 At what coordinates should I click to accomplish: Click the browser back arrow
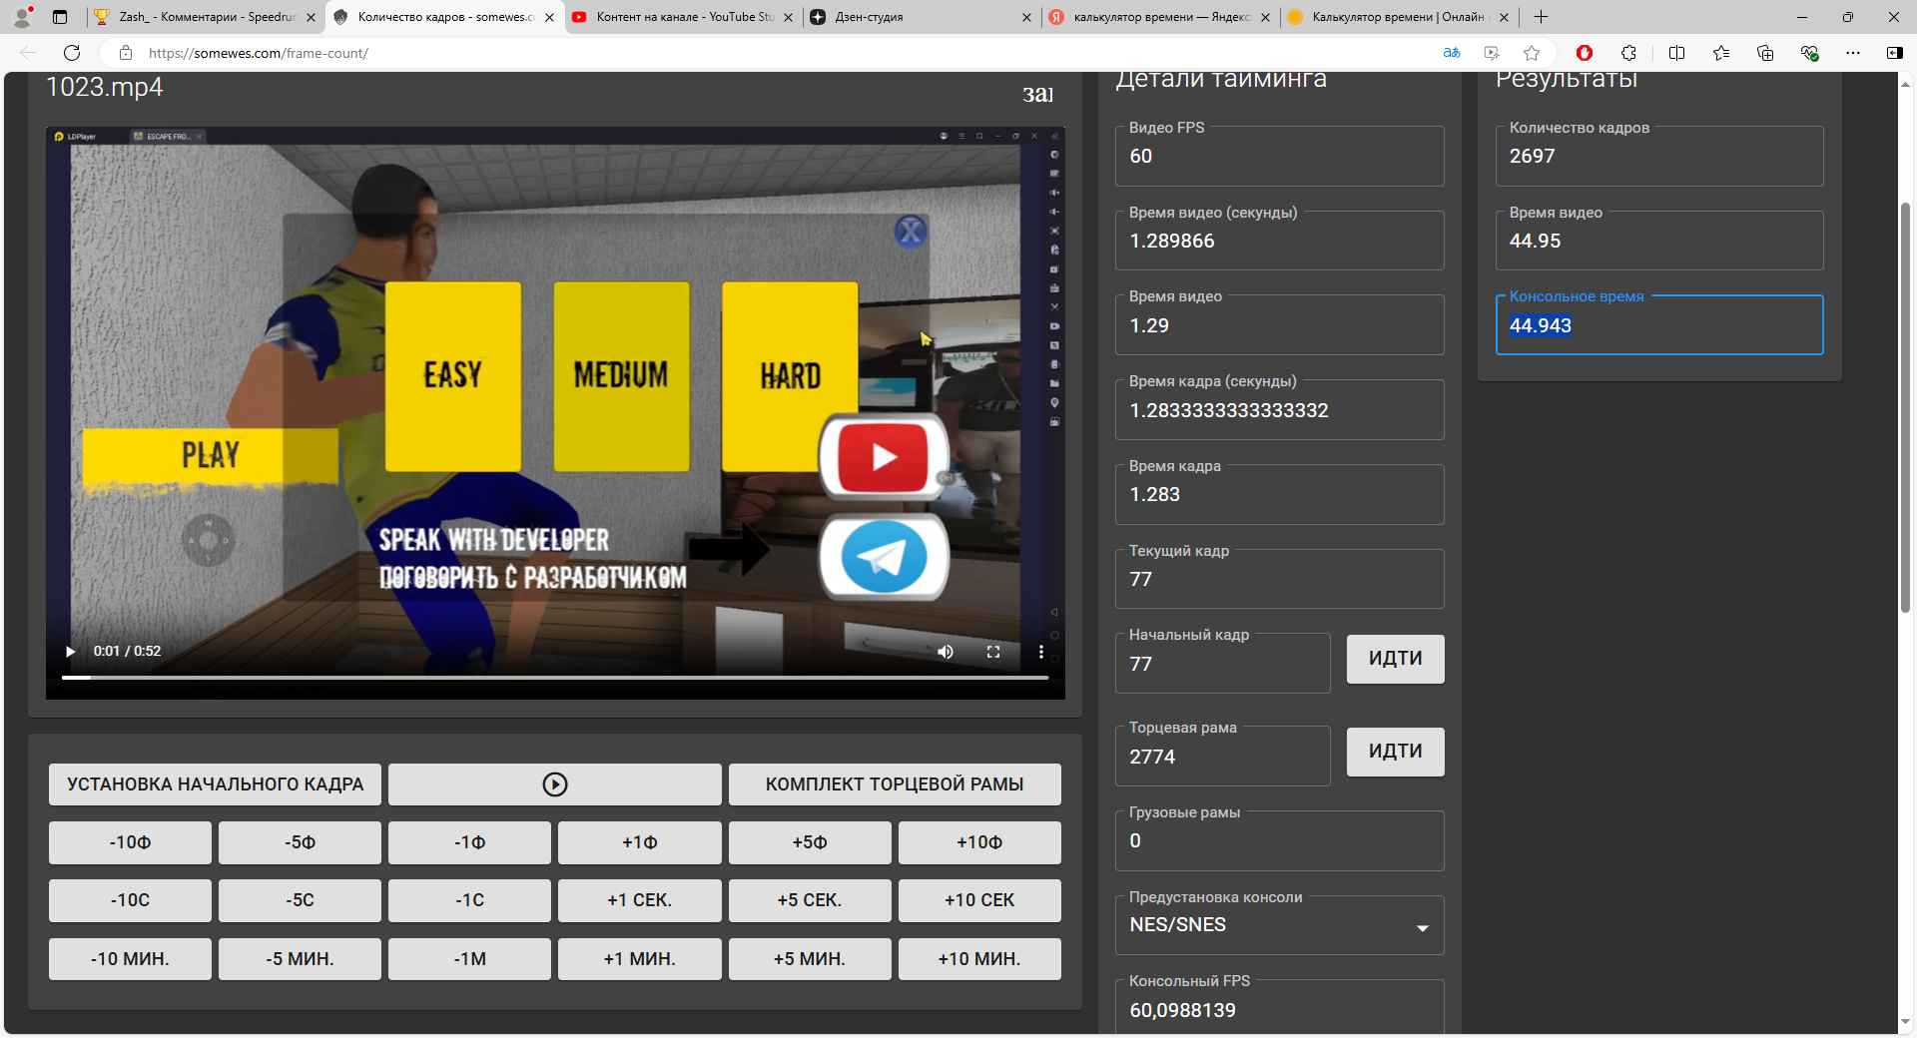click(x=28, y=53)
